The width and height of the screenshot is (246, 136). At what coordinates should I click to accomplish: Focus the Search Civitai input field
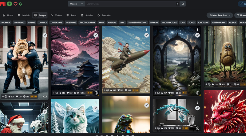tap(130, 4)
